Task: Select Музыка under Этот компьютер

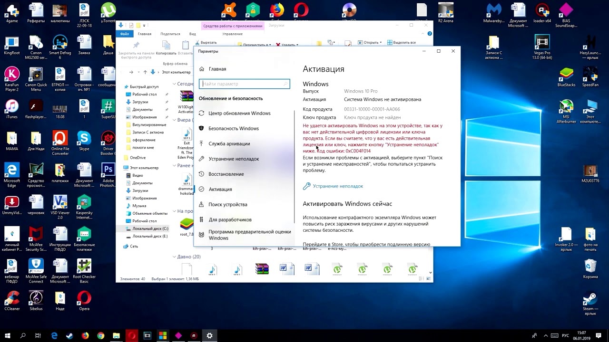Action: 136,206
